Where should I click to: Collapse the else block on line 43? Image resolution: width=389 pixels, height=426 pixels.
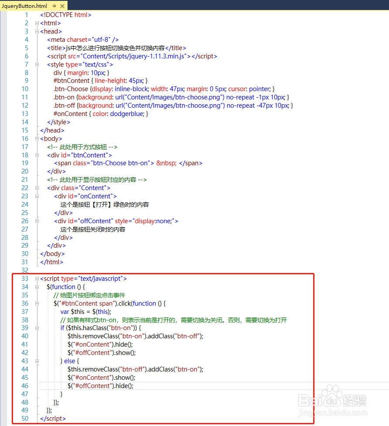tap(37, 361)
